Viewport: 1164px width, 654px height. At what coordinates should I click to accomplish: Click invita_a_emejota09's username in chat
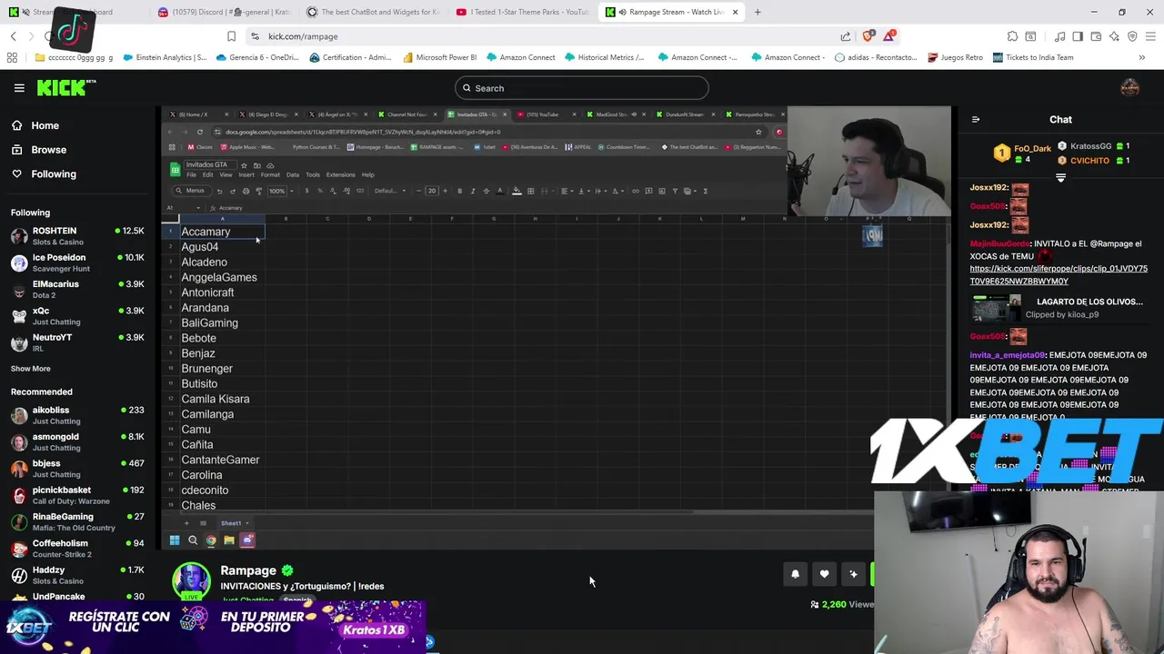(x=1007, y=355)
